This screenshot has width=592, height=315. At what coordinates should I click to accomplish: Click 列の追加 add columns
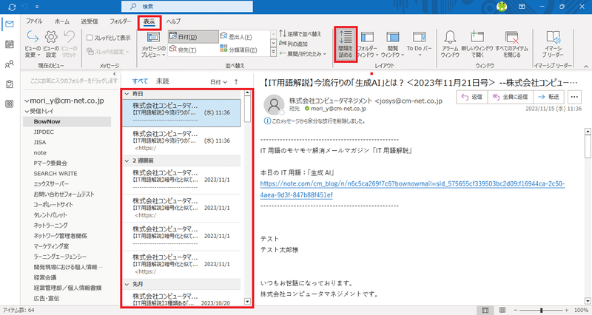(293, 44)
